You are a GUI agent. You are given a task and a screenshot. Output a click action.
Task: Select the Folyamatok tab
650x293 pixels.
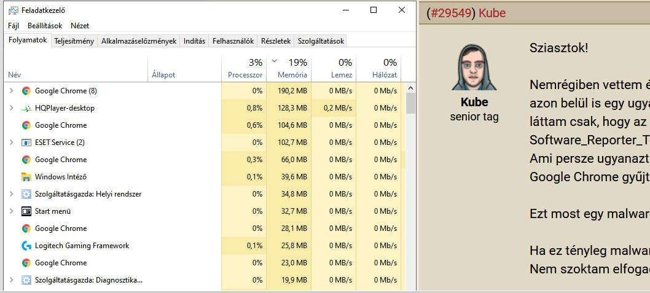28,41
